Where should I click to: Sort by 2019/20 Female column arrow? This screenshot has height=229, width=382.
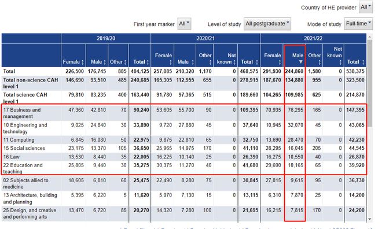[x=83, y=62]
